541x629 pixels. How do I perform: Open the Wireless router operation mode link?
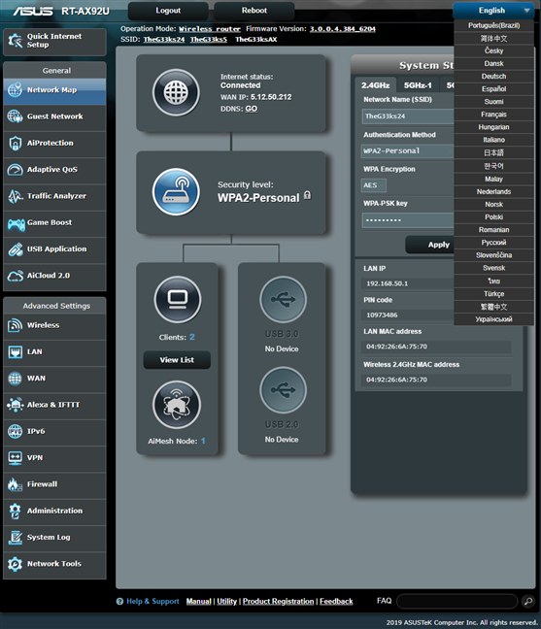coord(210,29)
